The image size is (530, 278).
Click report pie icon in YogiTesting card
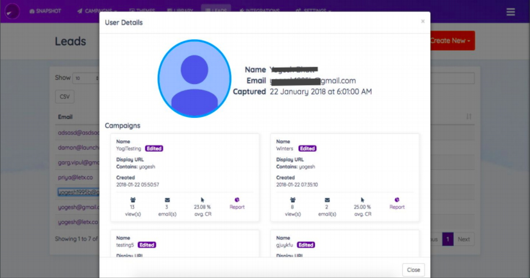(237, 200)
